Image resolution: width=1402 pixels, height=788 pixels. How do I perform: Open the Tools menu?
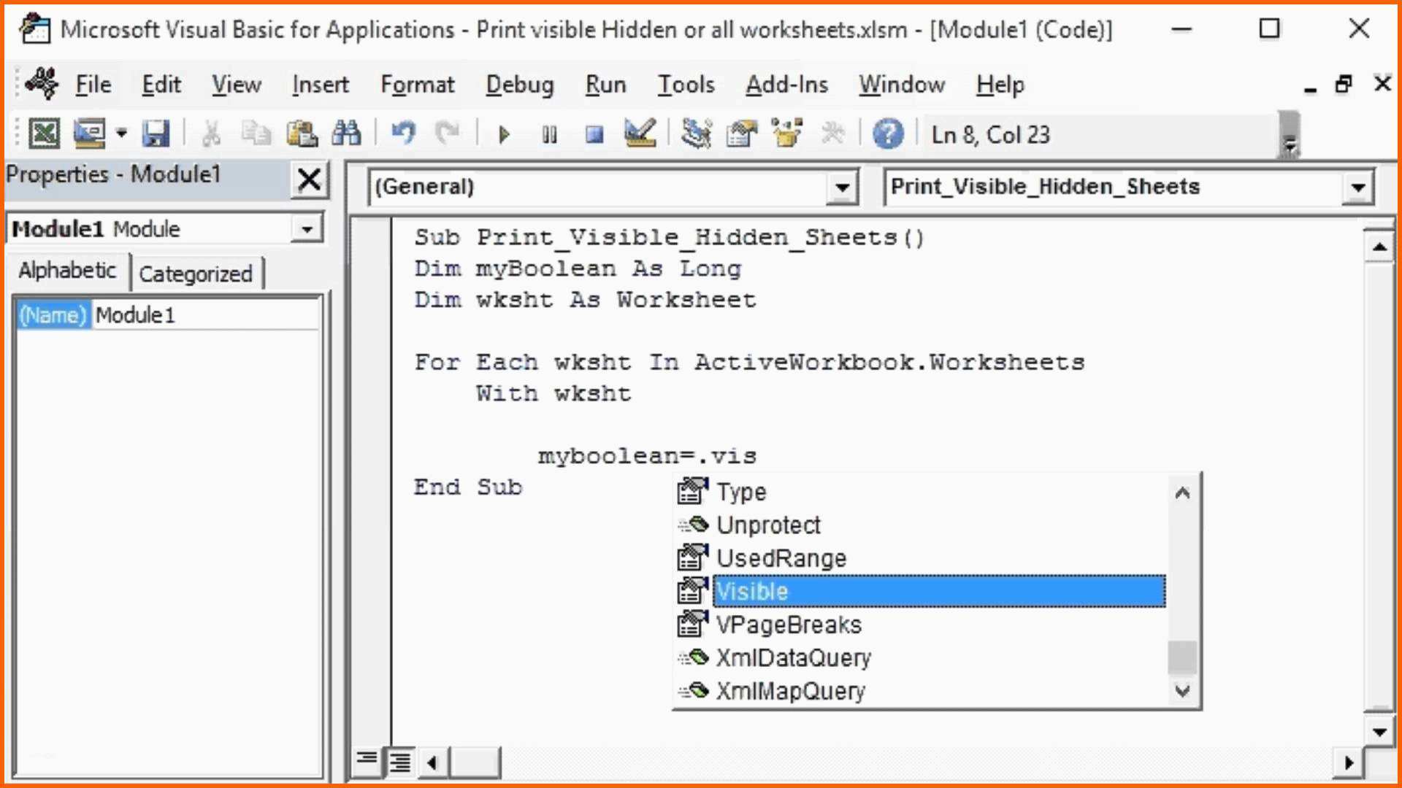(686, 85)
